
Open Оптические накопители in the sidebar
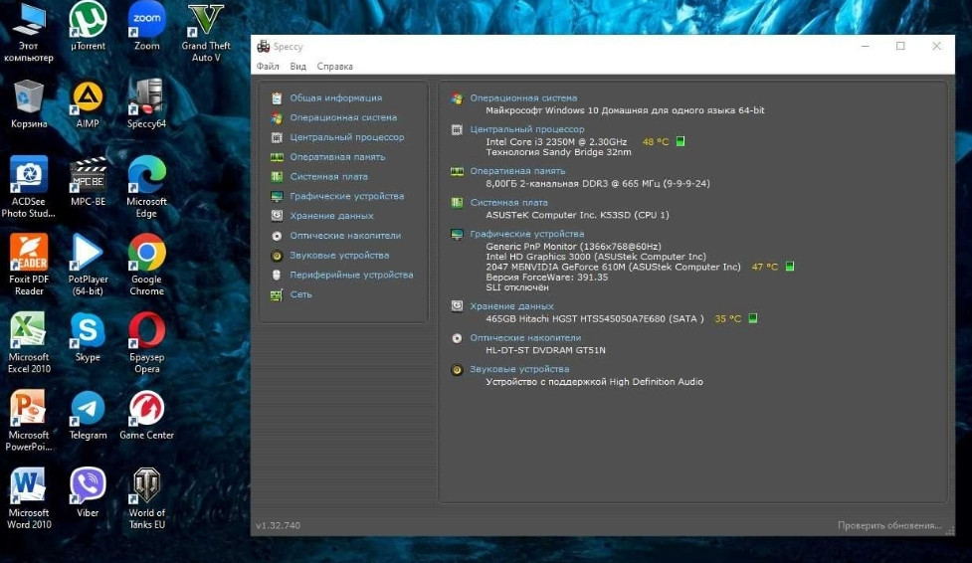click(x=345, y=236)
